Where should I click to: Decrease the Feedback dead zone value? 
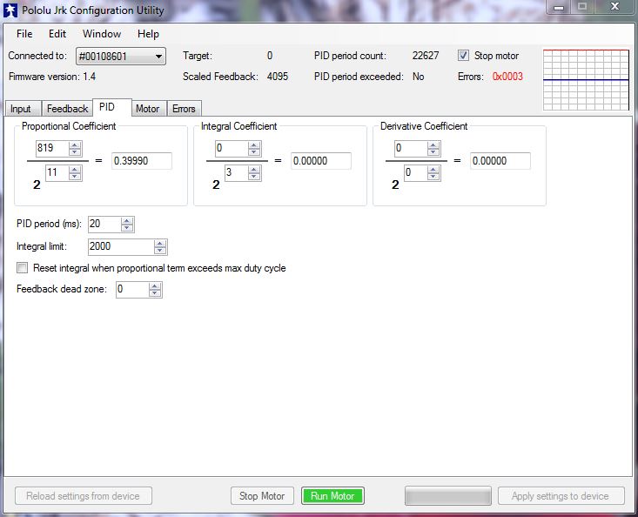click(x=155, y=293)
